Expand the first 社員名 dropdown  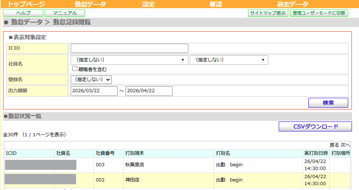130,60
